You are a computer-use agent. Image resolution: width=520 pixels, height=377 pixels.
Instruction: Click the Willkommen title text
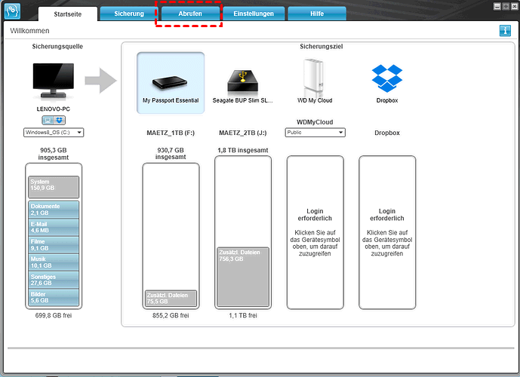29,31
